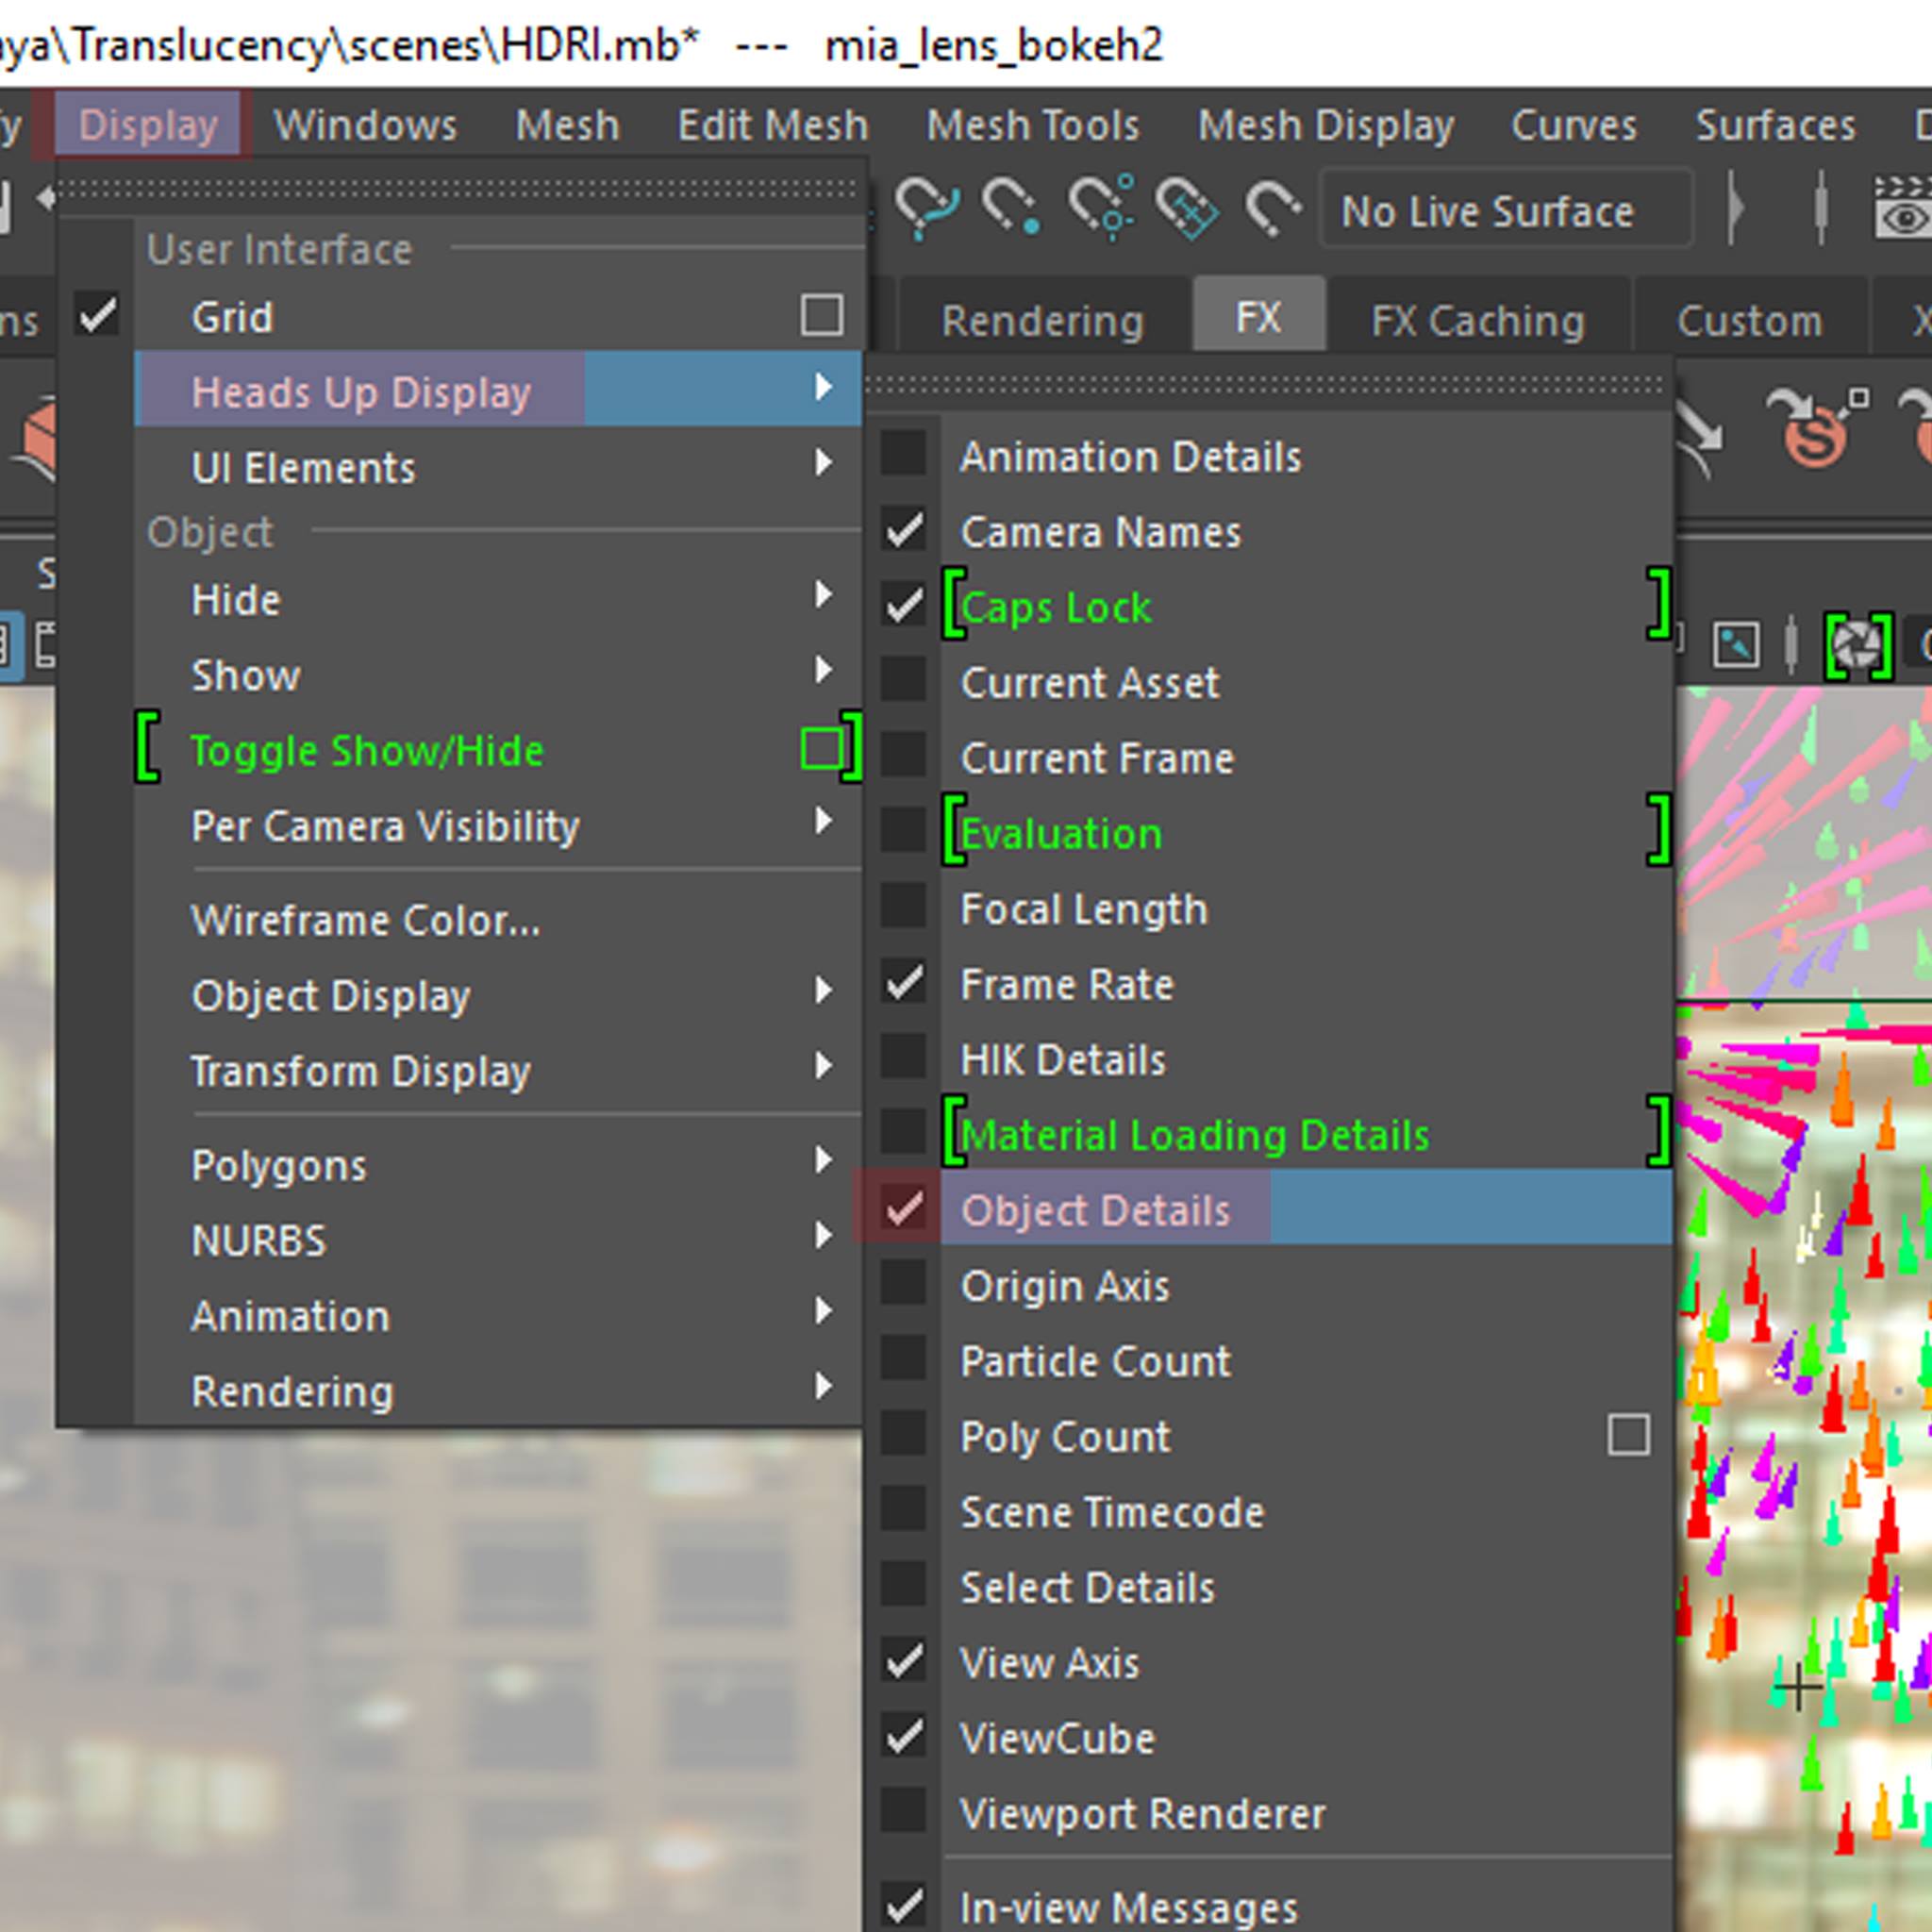Click the camera shutter viewport icon
The width and height of the screenshot is (1932, 1932).
point(1857,645)
